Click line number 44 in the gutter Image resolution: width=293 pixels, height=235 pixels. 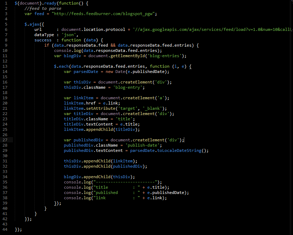pos(5,229)
